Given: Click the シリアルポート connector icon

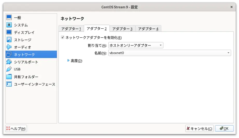Looking at the screenshot, I should click(x=9, y=62).
